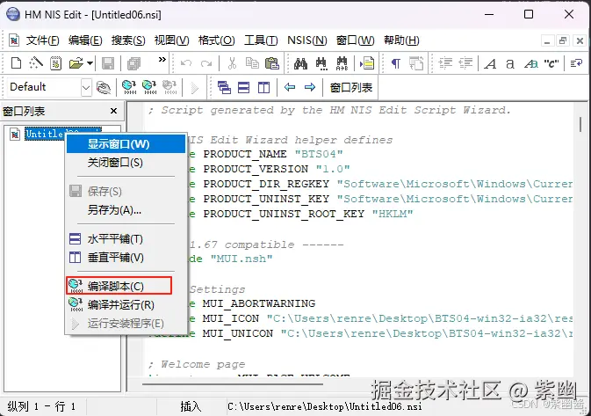The image size is (591, 416).
Task: Click the quote "c" toolbar icon
Action: (551, 64)
